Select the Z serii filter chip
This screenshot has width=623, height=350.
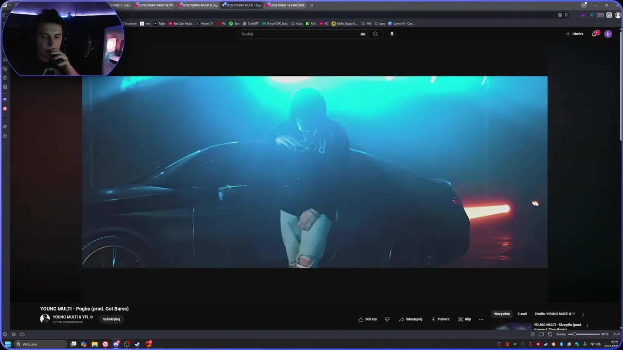point(522,314)
